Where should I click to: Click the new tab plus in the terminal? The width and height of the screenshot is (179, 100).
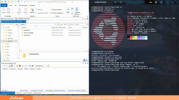click(x=115, y=2)
